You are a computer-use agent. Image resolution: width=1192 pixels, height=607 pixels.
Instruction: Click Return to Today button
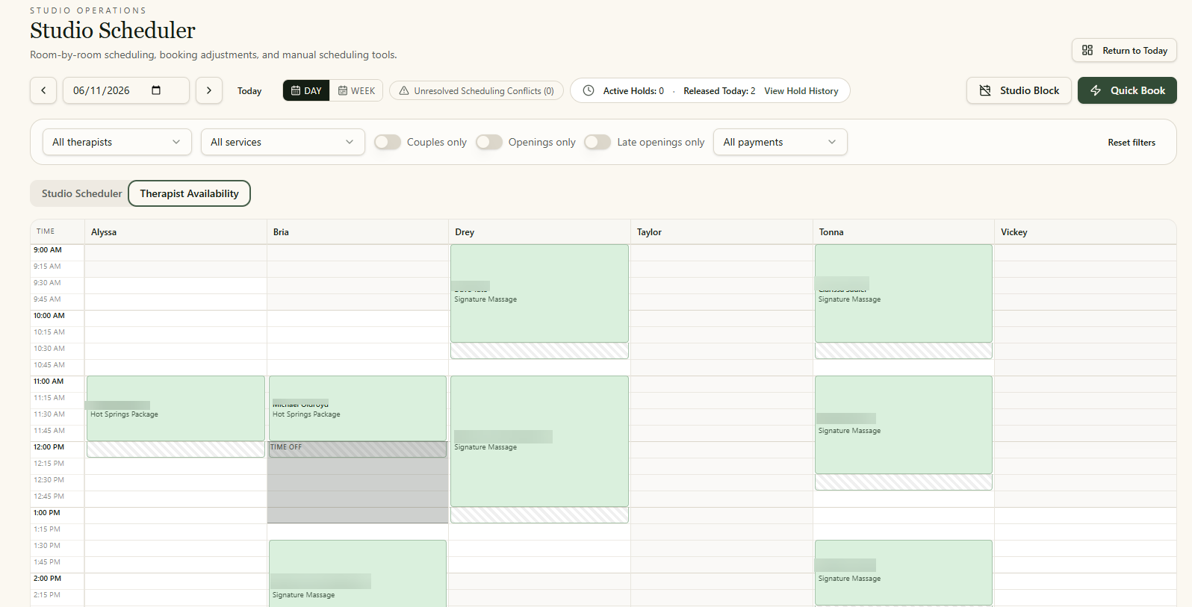tap(1124, 50)
